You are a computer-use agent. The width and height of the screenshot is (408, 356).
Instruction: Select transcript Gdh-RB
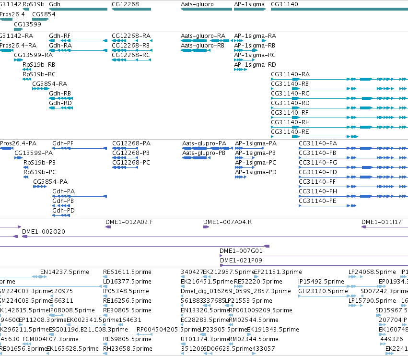60,94
